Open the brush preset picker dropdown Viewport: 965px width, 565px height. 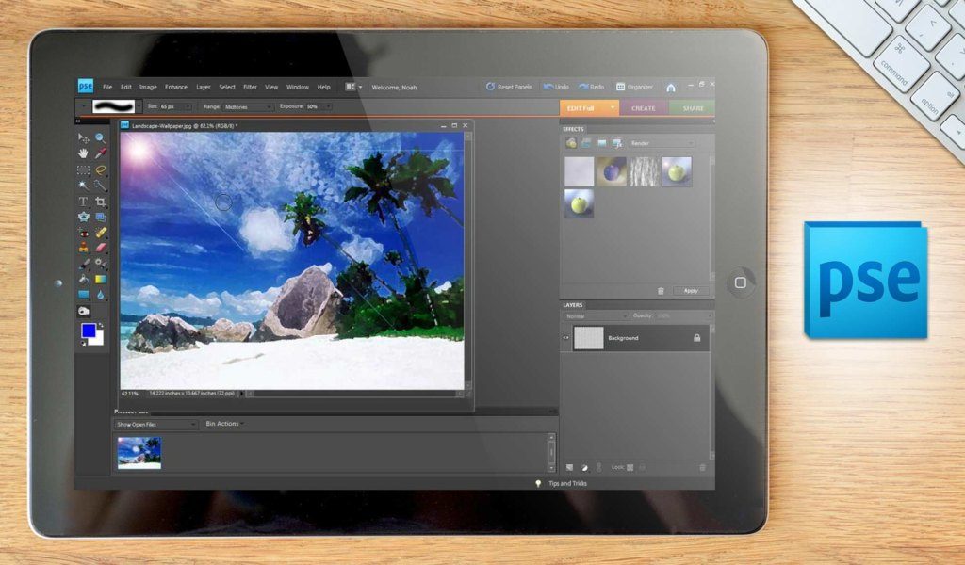[139, 106]
